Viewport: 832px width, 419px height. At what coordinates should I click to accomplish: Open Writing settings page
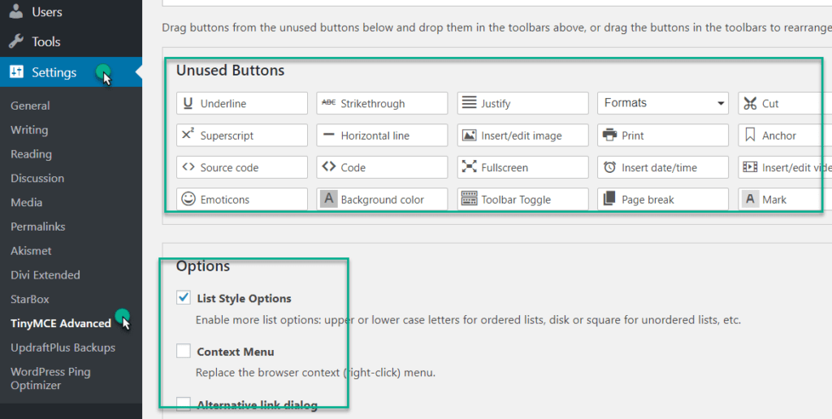pyautogui.click(x=29, y=130)
